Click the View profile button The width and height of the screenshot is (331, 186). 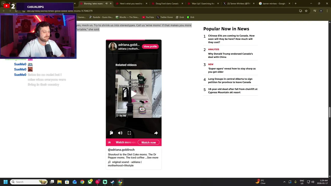click(150, 47)
